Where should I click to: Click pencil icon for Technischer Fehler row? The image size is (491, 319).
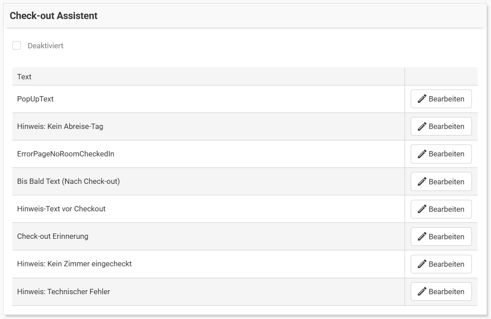click(422, 292)
